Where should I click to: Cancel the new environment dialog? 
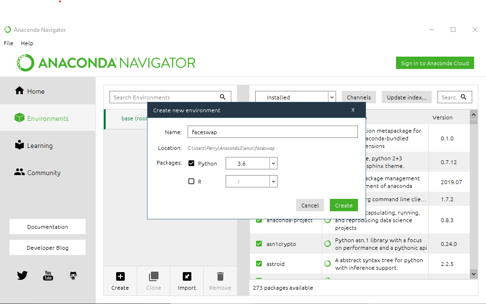click(x=310, y=205)
